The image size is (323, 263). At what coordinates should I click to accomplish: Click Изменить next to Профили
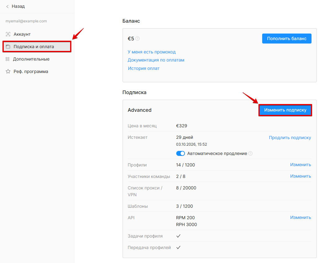click(301, 165)
